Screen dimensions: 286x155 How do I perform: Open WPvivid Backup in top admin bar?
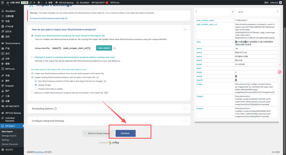(x=65, y=3)
